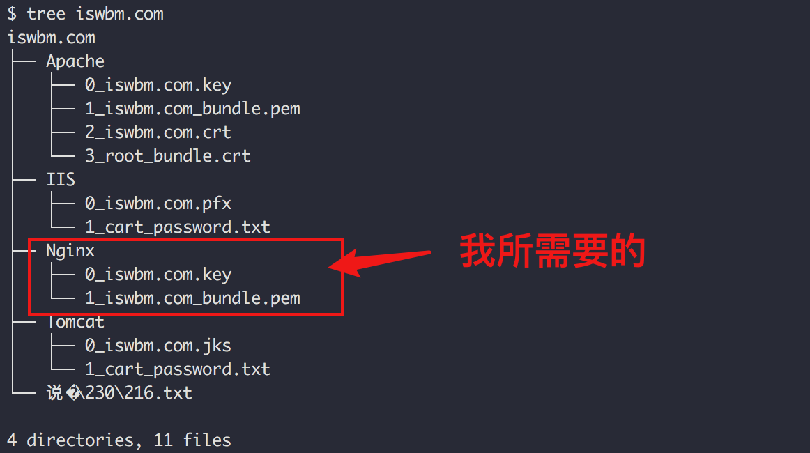Select 0_iswbm.com.key under Apache
810x453 pixels.
click(158, 85)
